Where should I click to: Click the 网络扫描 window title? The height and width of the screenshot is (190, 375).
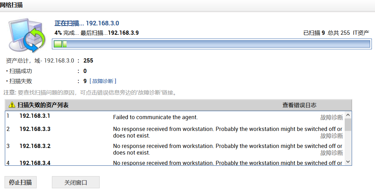12,5
